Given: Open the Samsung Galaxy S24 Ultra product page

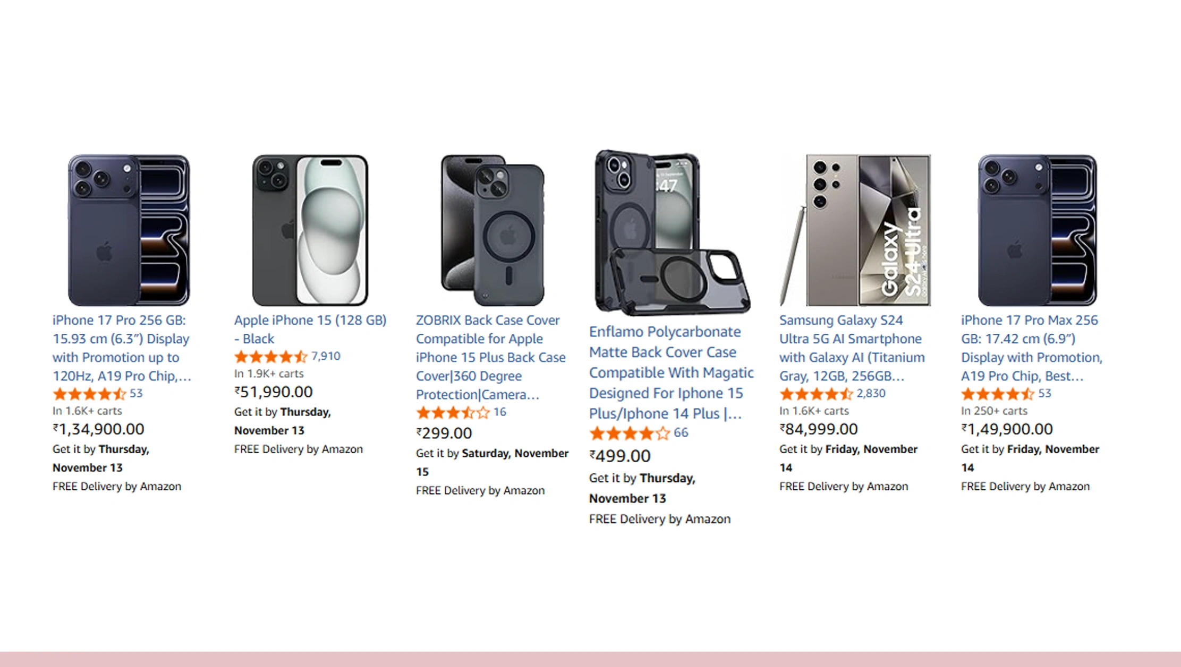Looking at the screenshot, I should coord(851,348).
